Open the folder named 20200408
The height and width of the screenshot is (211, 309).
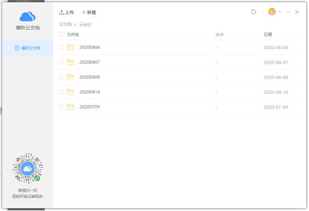tap(90, 77)
